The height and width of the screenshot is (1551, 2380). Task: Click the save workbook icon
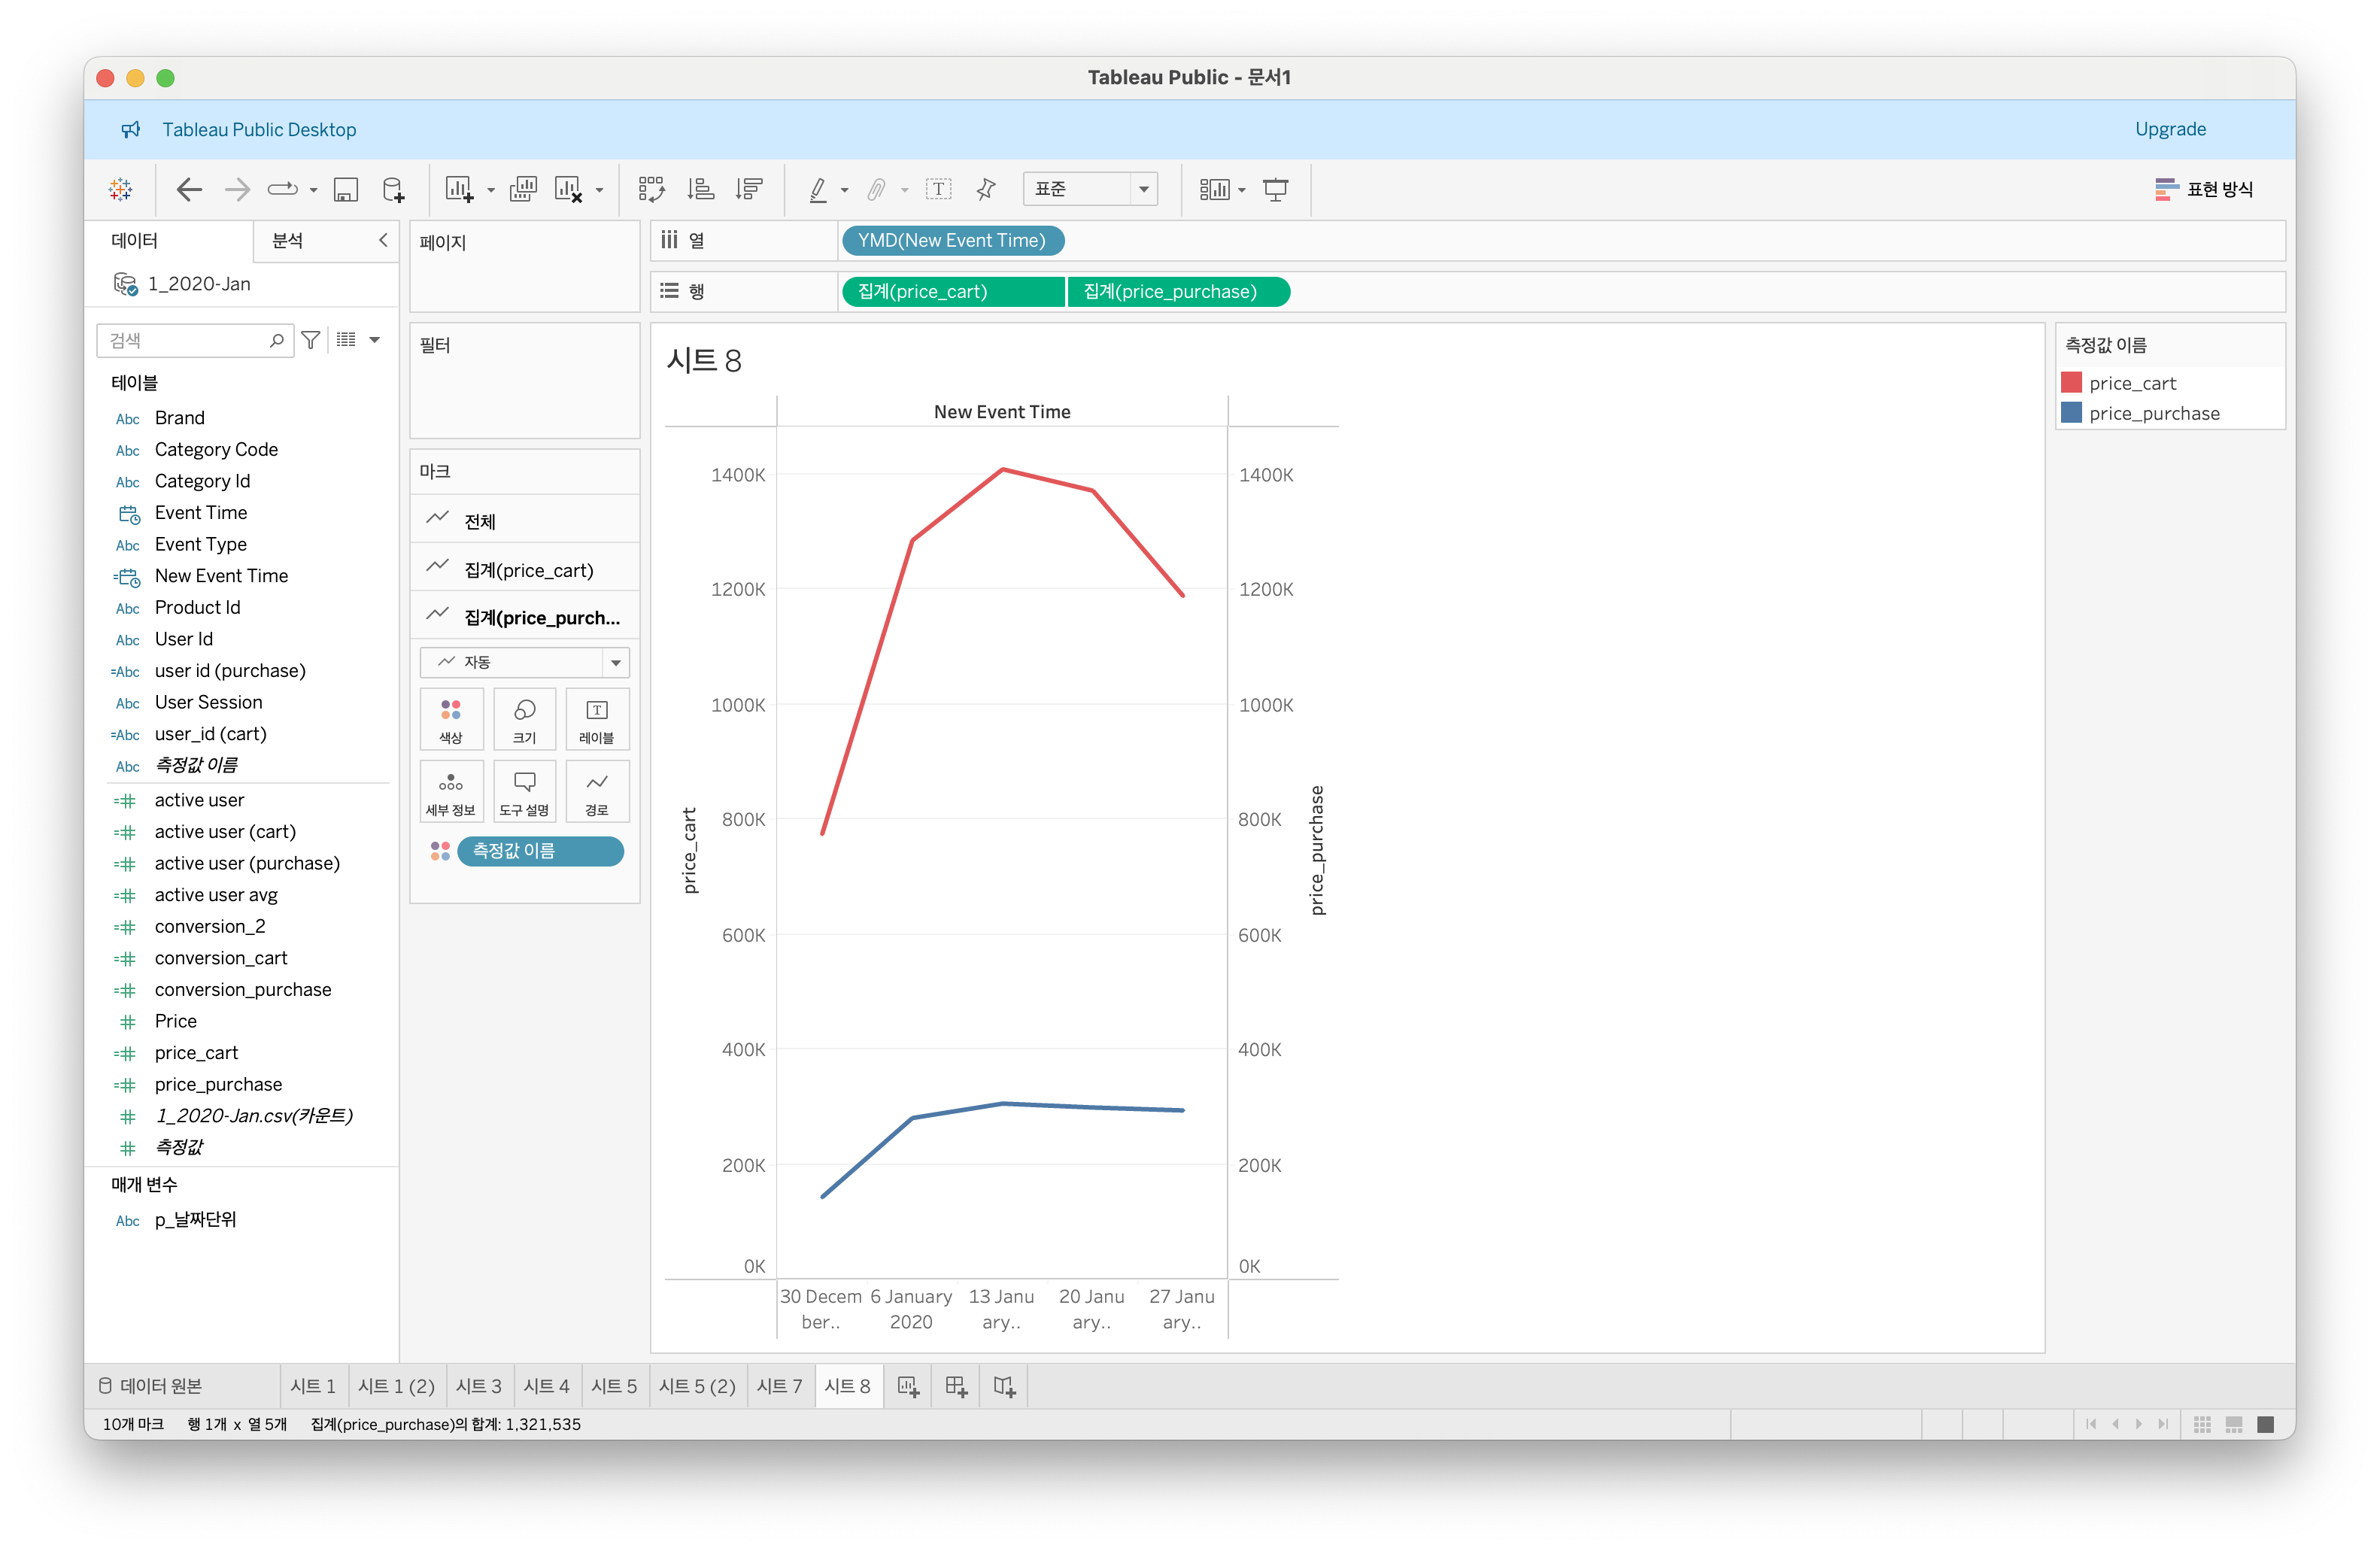346,189
